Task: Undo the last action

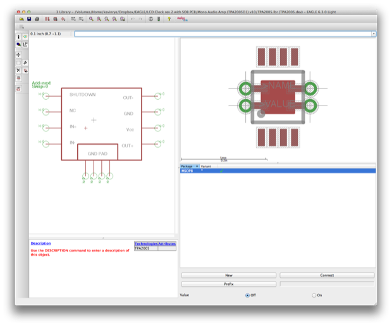Action: [x=133, y=19]
